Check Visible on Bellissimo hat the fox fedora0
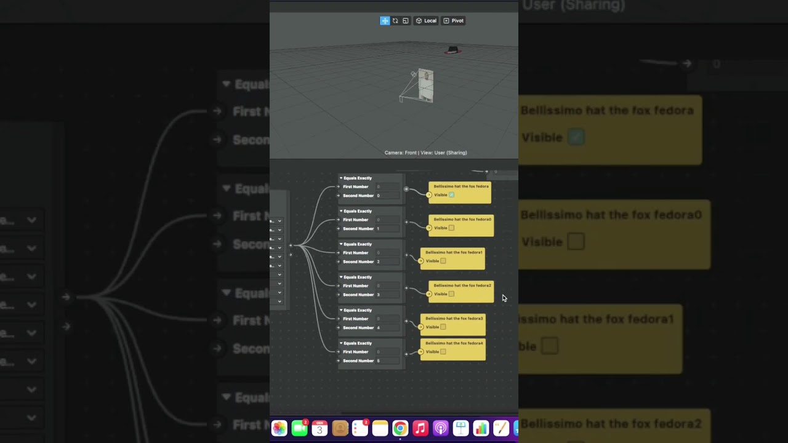Screen dimensions: 788x443 pos(451,228)
